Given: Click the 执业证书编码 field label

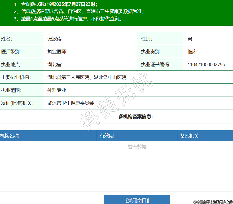Looking at the screenshot, I should (156, 65).
